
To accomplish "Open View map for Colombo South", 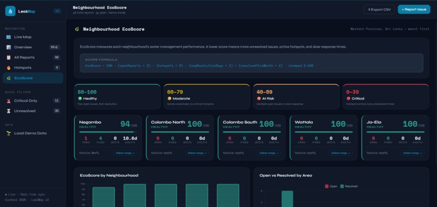I will click(269, 153).
